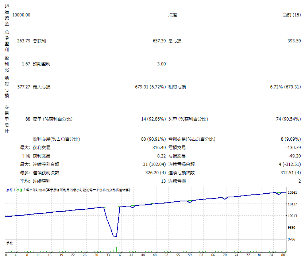Screen dimensions: 305x258
Task: Select the 连续亏损次数 label
Action: (x=181, y=172)
